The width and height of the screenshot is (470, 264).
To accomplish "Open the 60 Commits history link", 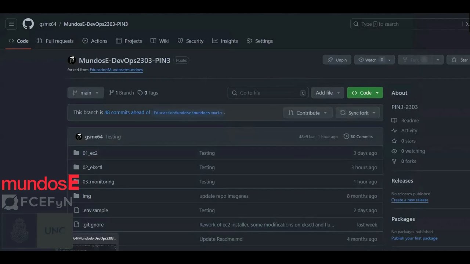I will coord(358,136).
